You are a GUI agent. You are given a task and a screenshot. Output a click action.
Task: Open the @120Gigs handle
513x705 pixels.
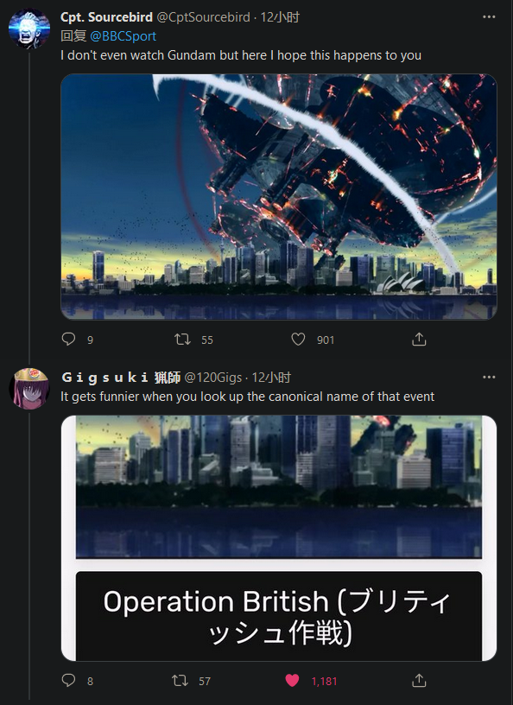click(x=213, y=378)
